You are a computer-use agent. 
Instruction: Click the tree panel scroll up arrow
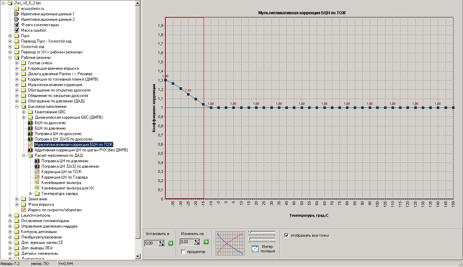pos(138,3)
